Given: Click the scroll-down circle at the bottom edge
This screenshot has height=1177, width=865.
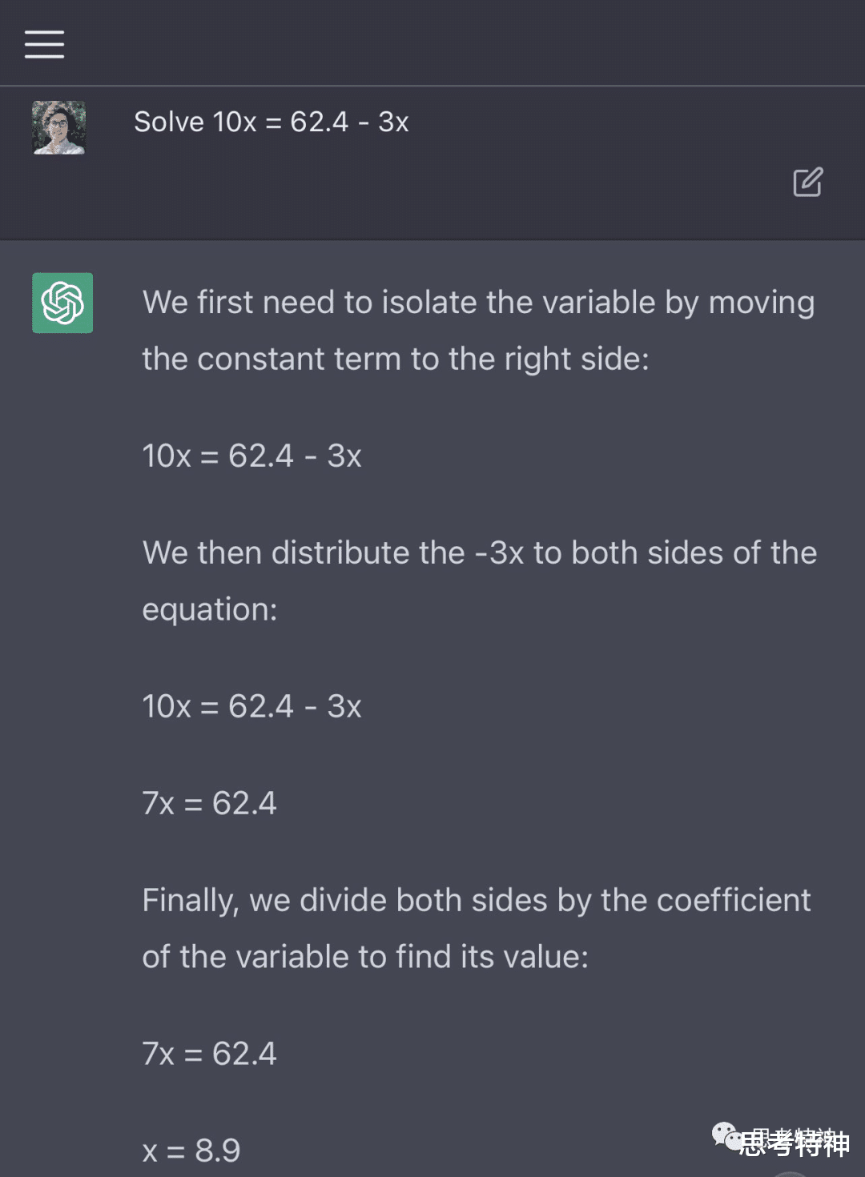Looking at the screenshot, I should pyautogui.click(x=789, y=1173).
